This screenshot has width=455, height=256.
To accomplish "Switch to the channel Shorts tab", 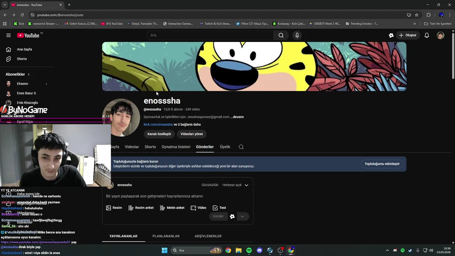I will (x=150, y=147).
